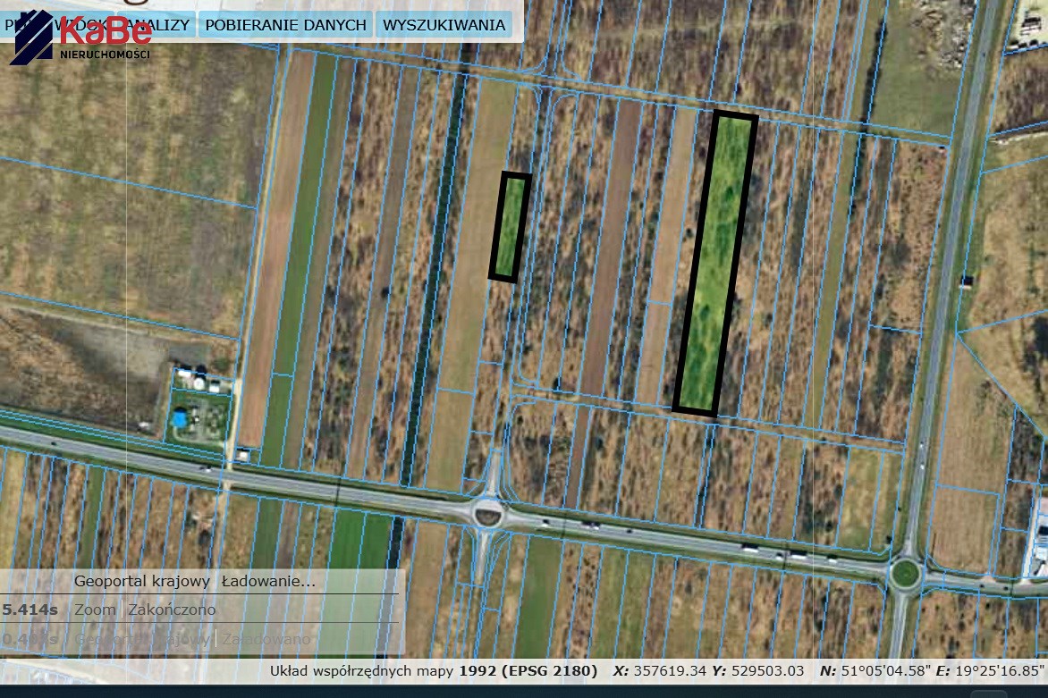Open the WYSZUKIWANIA menu
Image resolution: width=1048 pixels, height=698 pixels.
444,24
